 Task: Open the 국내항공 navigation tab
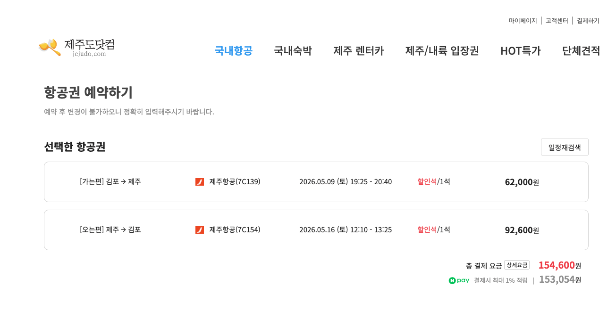(x=233, y=51)
